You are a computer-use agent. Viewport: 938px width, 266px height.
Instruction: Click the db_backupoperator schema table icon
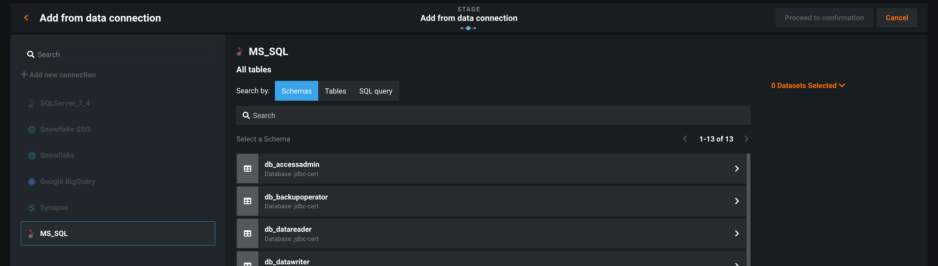tap(247, 201)
